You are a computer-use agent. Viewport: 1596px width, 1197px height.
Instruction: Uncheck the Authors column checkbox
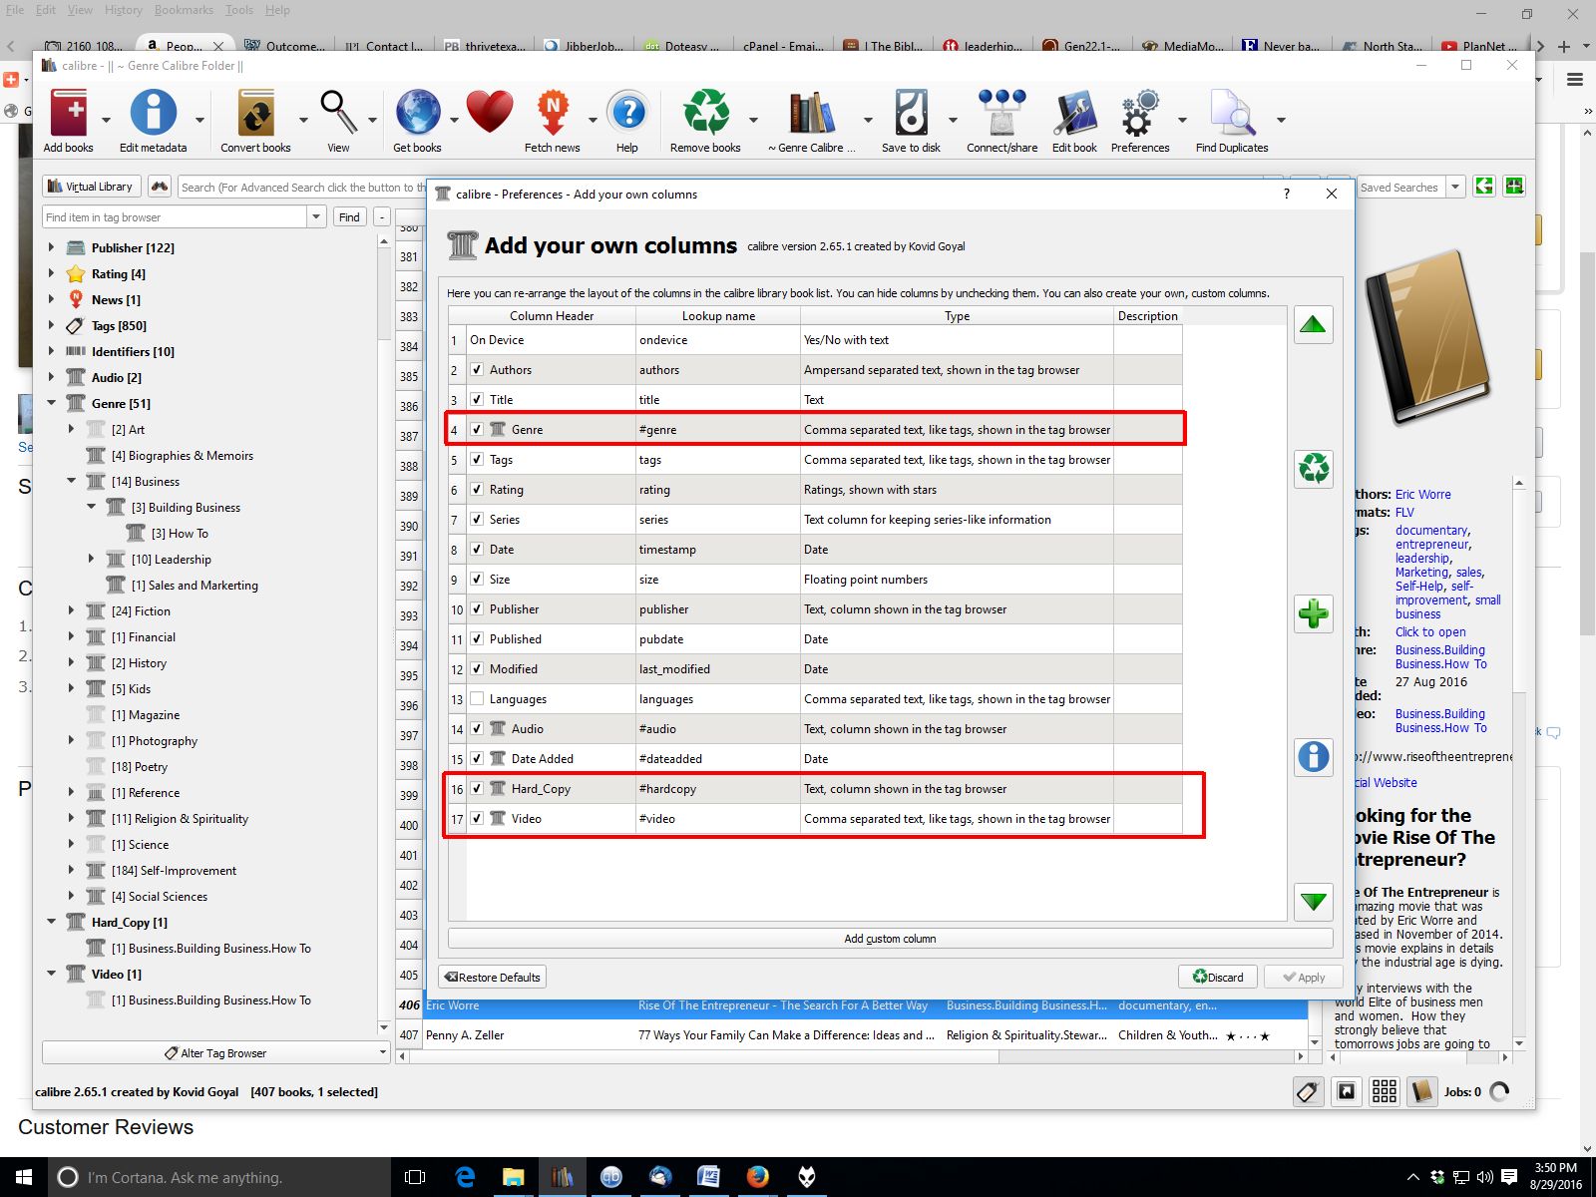click(477, 370)
